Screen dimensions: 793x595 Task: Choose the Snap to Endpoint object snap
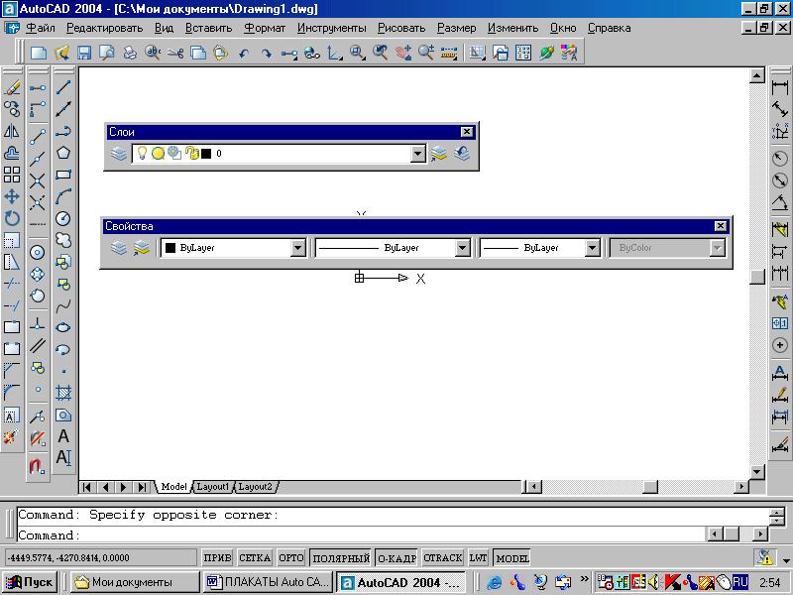point(38,137)
